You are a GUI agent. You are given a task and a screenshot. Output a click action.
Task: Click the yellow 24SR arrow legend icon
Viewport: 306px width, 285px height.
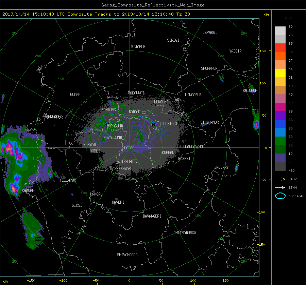pos(280,179)
